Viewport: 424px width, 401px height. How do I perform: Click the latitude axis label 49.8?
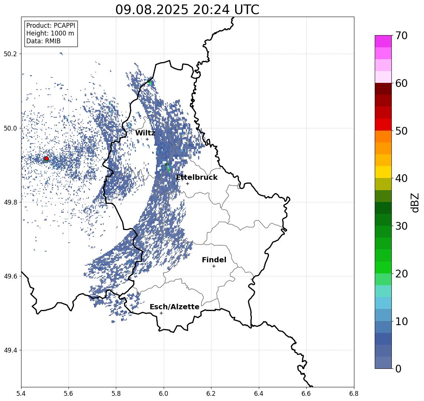tap(10, 202)
